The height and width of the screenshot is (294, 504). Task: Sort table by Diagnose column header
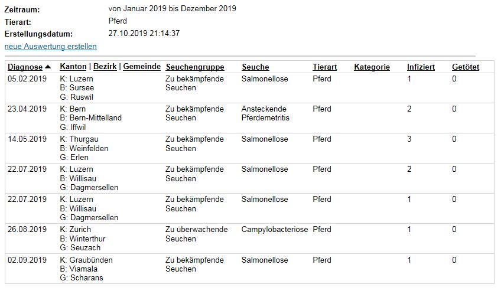(25, 67)
